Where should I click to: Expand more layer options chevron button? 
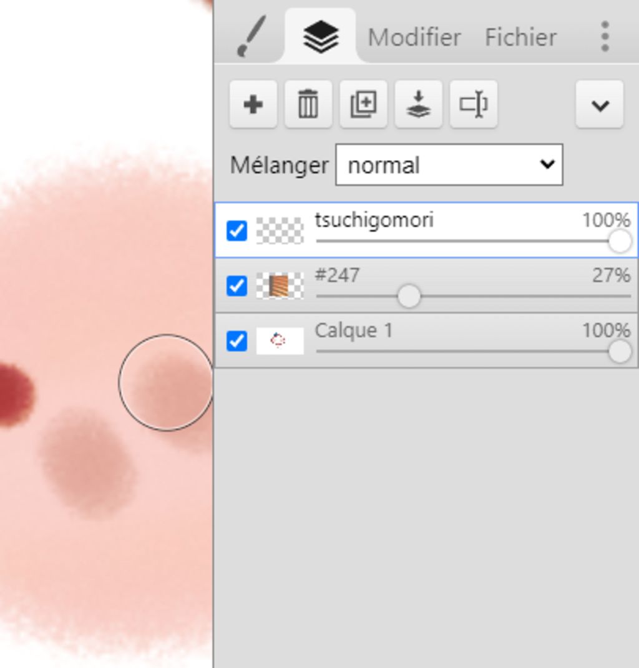pyautogui.click(x=599, y=104)
